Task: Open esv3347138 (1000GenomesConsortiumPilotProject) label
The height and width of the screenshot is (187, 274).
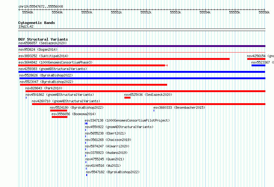Action: pyautogui.click(x=127, y=120)
